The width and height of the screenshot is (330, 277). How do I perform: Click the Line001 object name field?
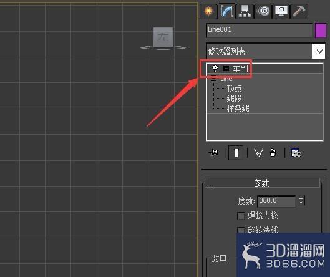pos(260,31)
